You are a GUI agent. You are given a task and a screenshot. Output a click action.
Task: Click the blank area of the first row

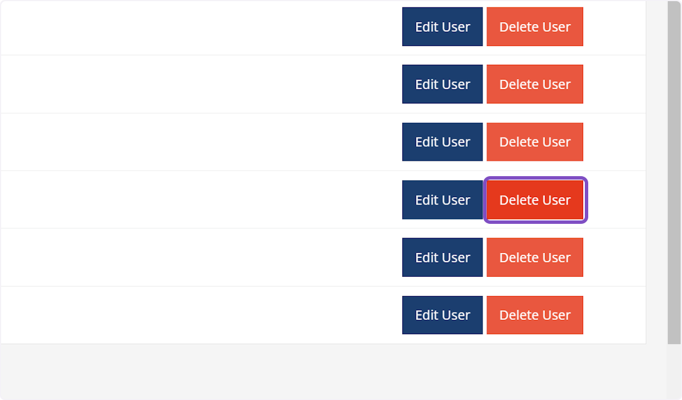click(199, 27)
